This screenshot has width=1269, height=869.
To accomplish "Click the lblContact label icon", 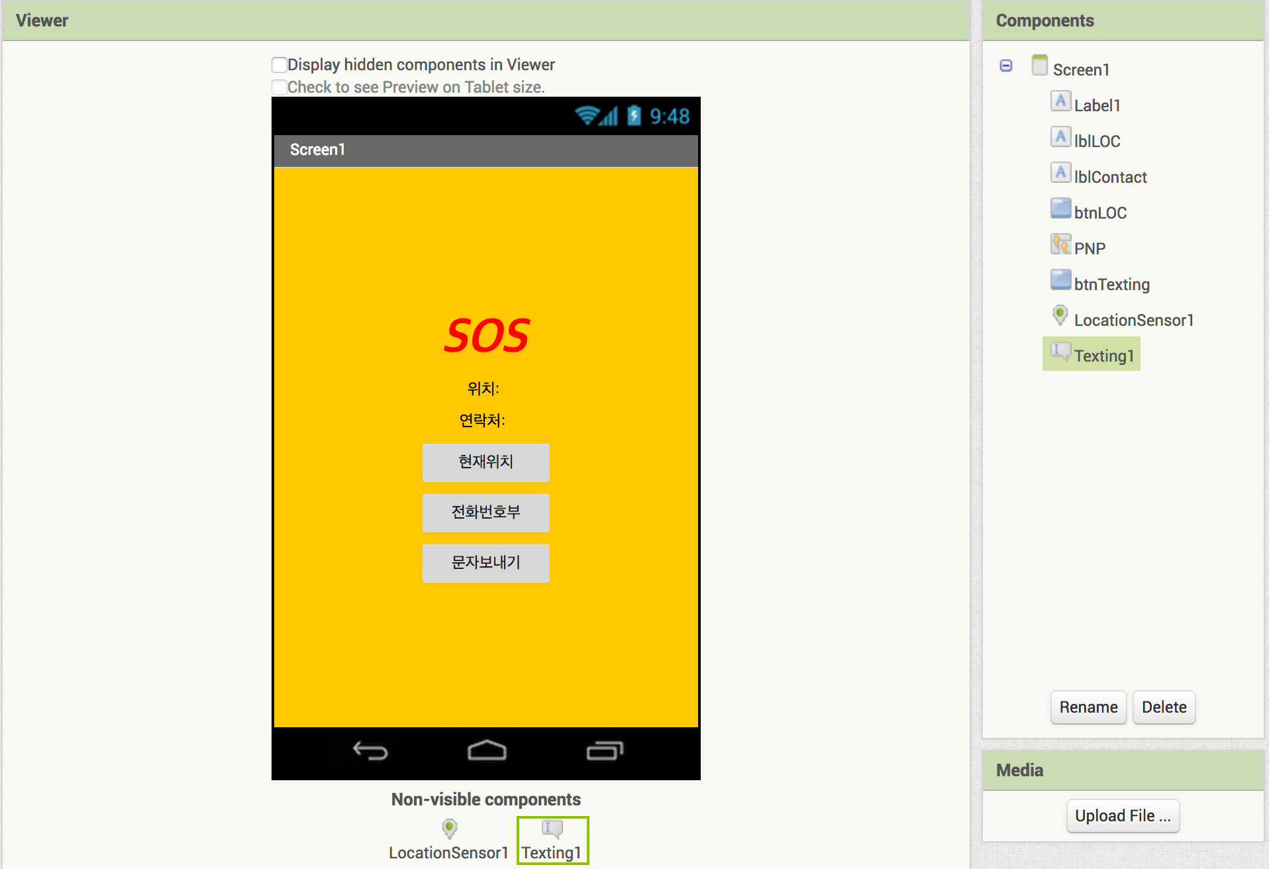I will pyautogui.click(x=1060, y=173).
